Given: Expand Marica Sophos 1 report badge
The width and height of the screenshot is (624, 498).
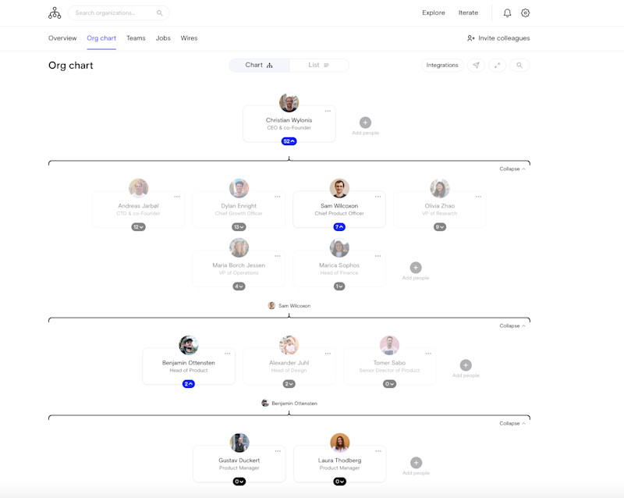Looking at the screenshot, I should pos(339,286).
